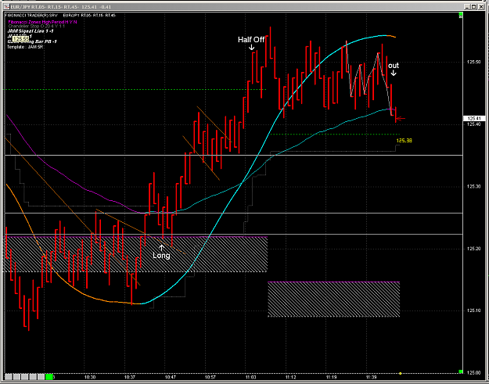Click the FIBONACCI TRADER(R) SRV header text
This screenshot has width=489, height=384.
(x=31, y=15)
